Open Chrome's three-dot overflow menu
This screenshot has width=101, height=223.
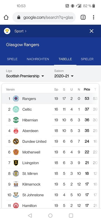tap(93, 17)
